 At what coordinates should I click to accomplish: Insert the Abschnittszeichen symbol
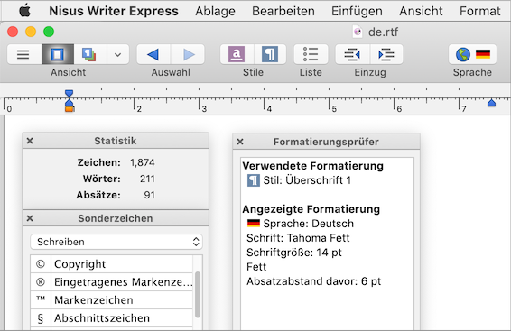click(x=111, y=318)
